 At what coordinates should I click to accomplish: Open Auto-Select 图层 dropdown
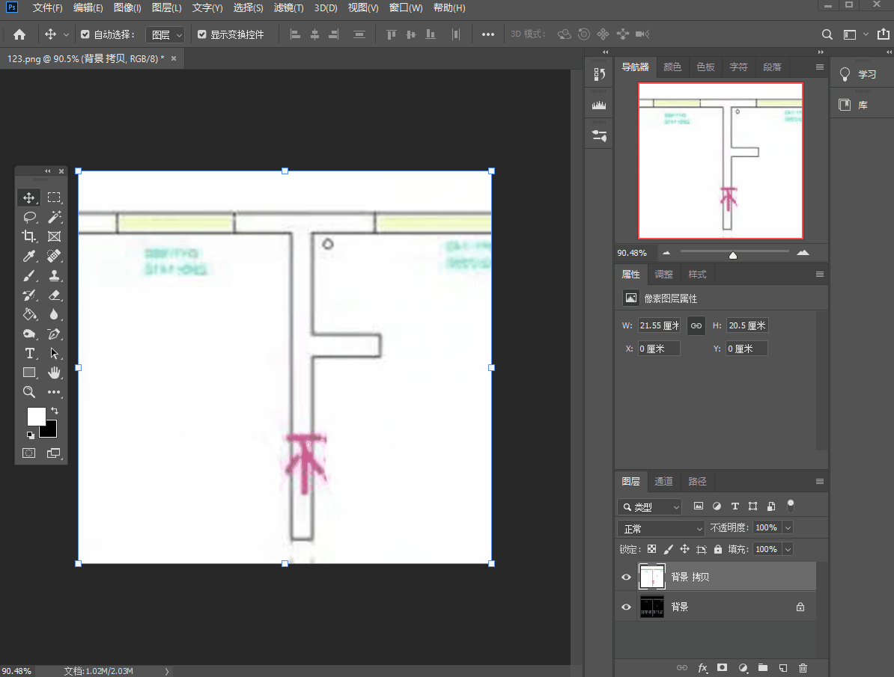coord(165,34)
